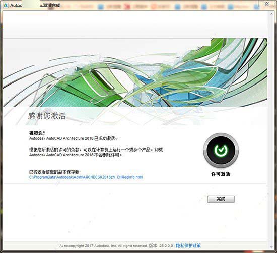Image resolution: width=277 pixels, height=253 pixels.
Task: Click the version number text at the bottom
Action: (x=161, y=245)
